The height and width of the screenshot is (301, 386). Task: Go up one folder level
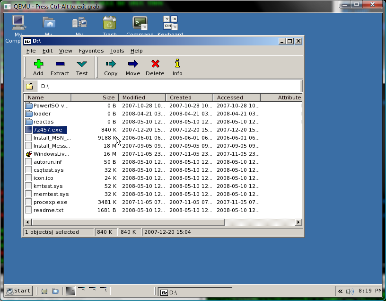pos(29,86)
